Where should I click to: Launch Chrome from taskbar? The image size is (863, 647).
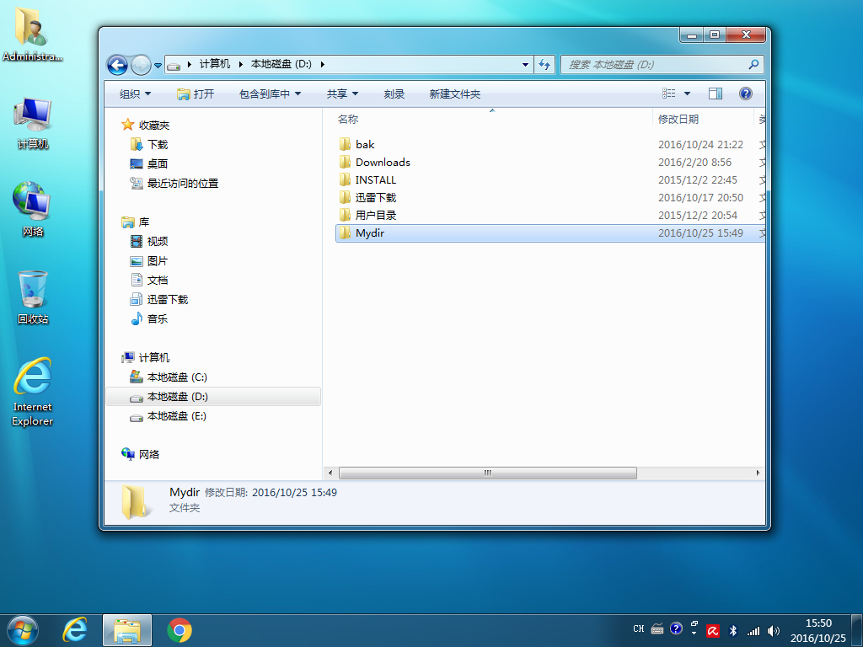click(x=180, y=630)
